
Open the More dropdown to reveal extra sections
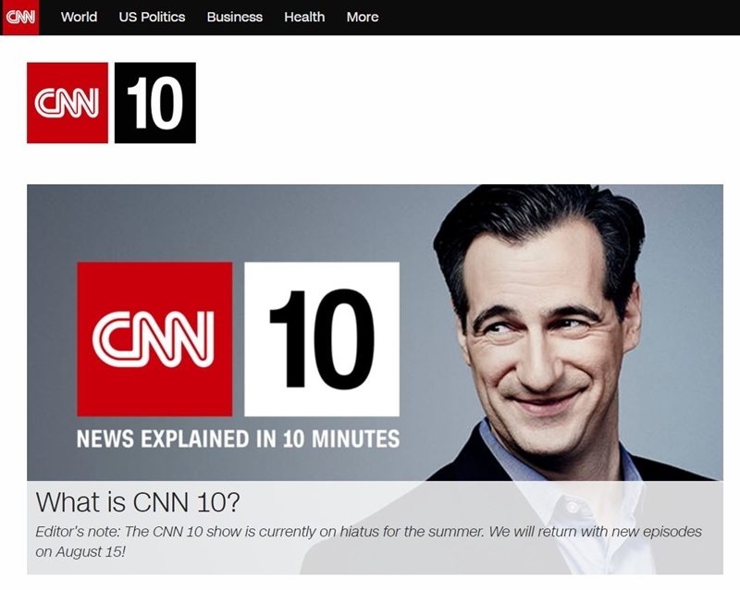pos(362,17)
